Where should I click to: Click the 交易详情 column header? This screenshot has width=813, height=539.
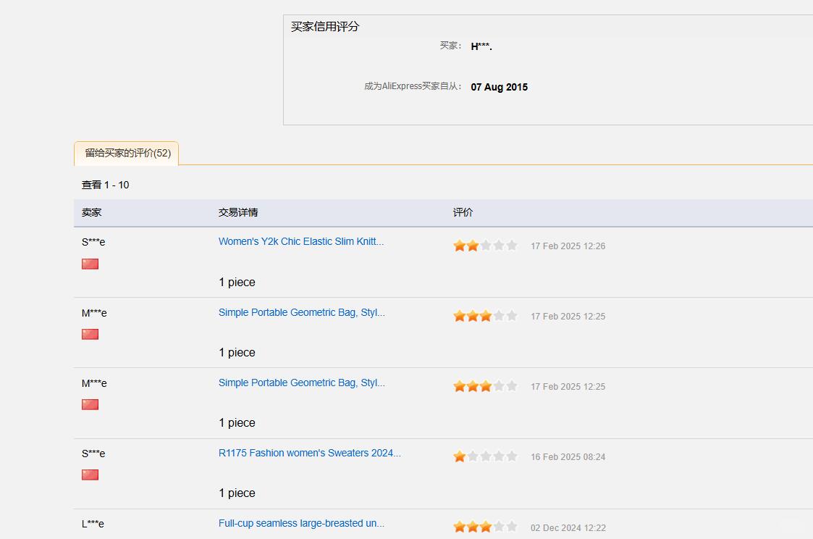coord(238,212)
